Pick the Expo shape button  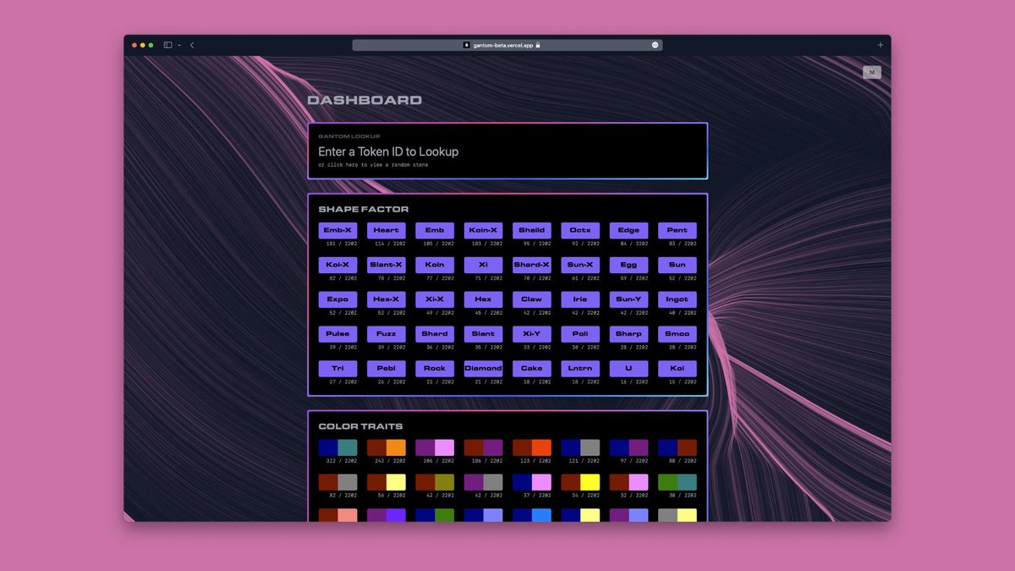pos(337,299)
